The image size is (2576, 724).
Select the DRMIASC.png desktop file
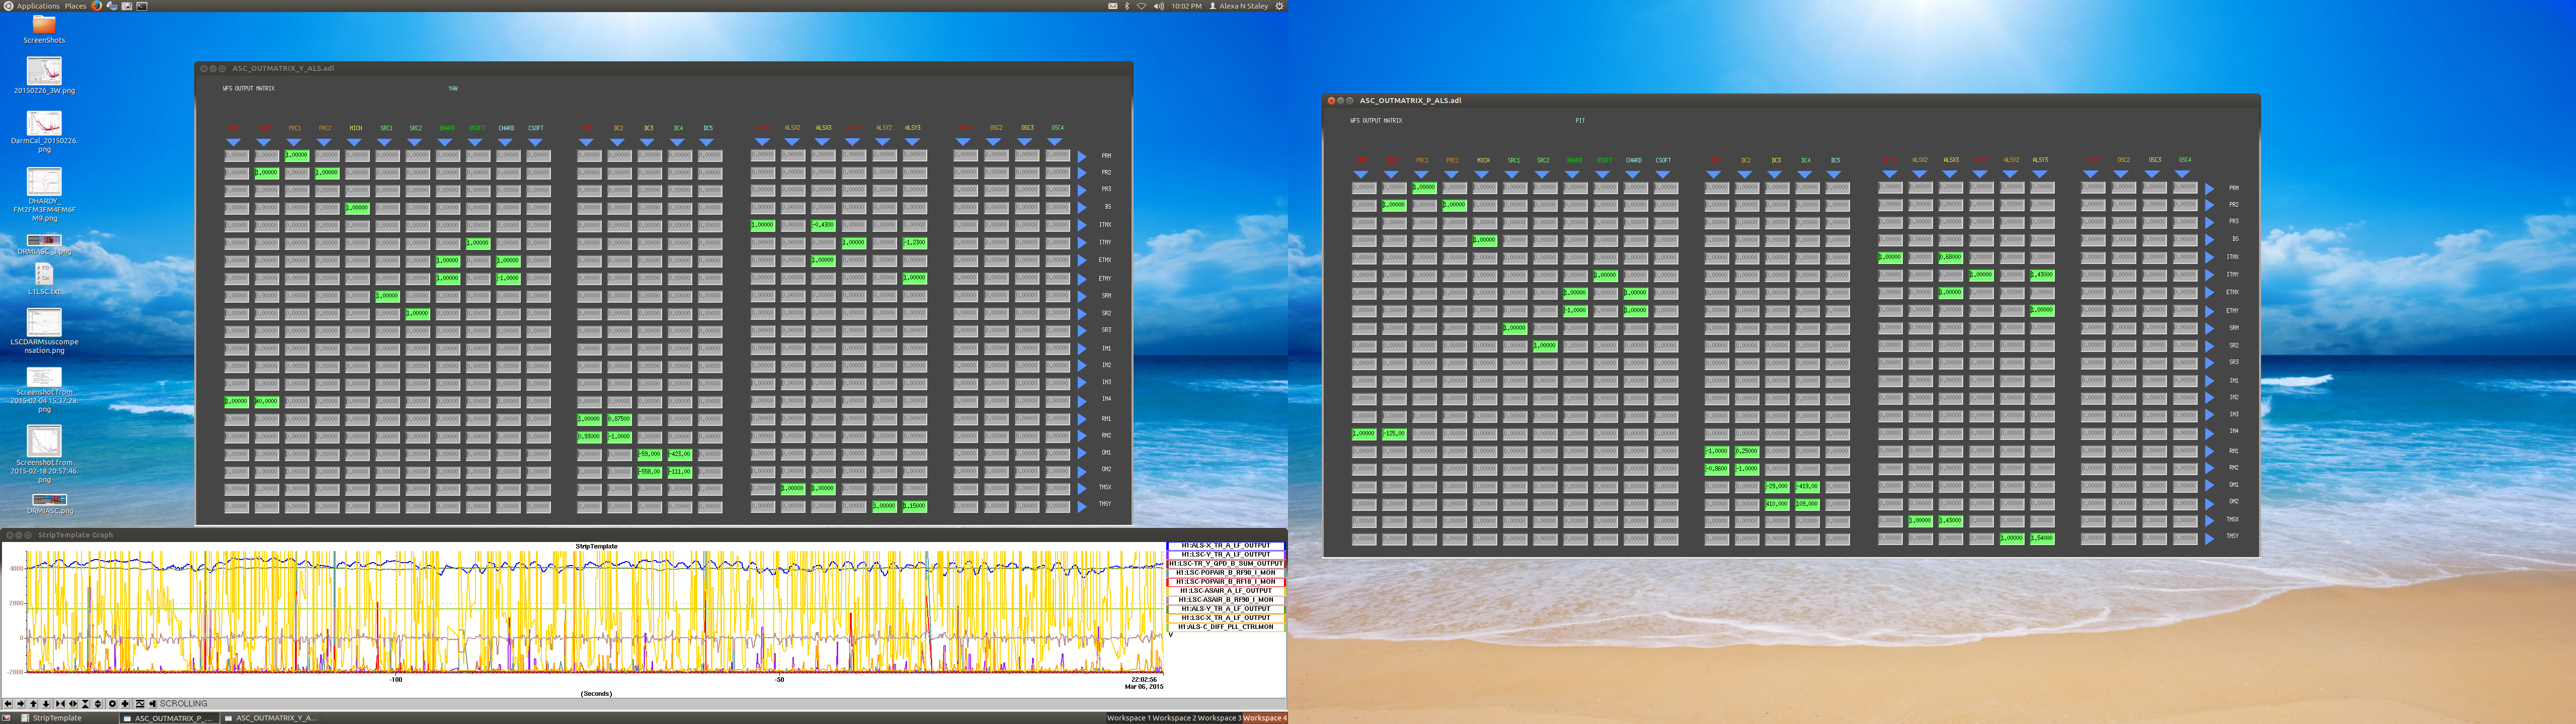point(49,504)
